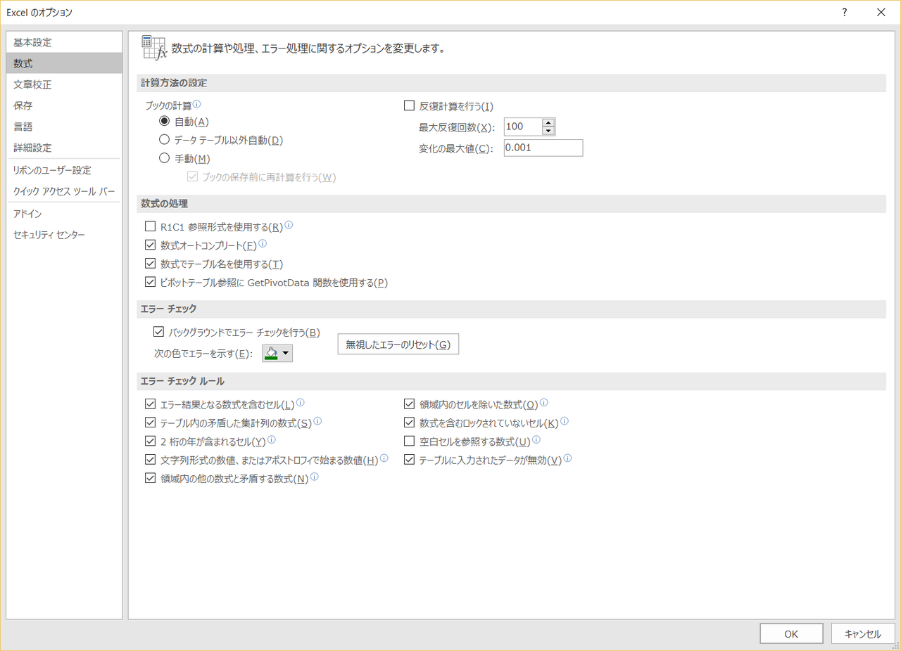
Task: Uncheck the 数式を含むロックされていないセル checkbox
Action: (x=409, y=423)
